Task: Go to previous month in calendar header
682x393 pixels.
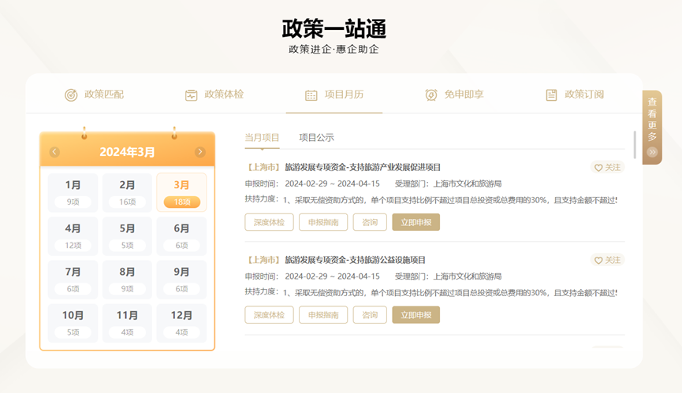Action: coord(54,152)
